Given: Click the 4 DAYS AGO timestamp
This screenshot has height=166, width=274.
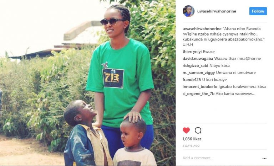Looking at the screenshot, I should coord(191,146).
